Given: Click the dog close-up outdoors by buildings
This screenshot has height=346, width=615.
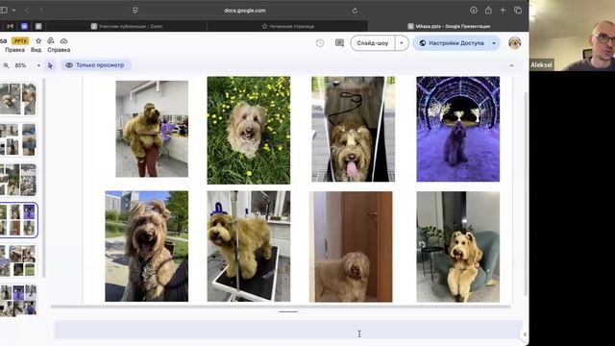Looking at the screenshot, I should 147,246.
